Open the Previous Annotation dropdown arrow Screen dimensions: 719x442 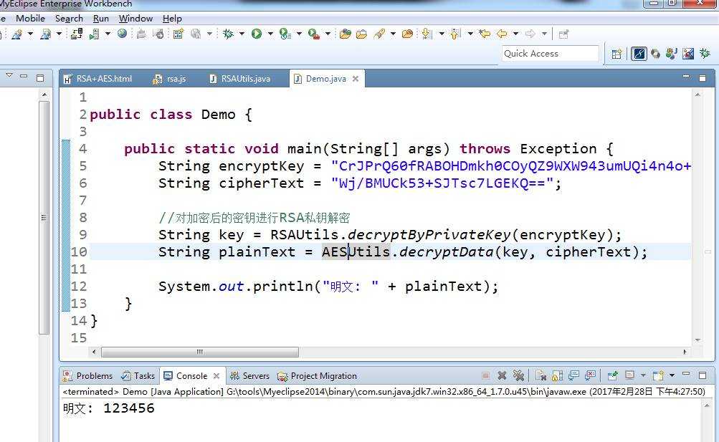click(470, 34)
